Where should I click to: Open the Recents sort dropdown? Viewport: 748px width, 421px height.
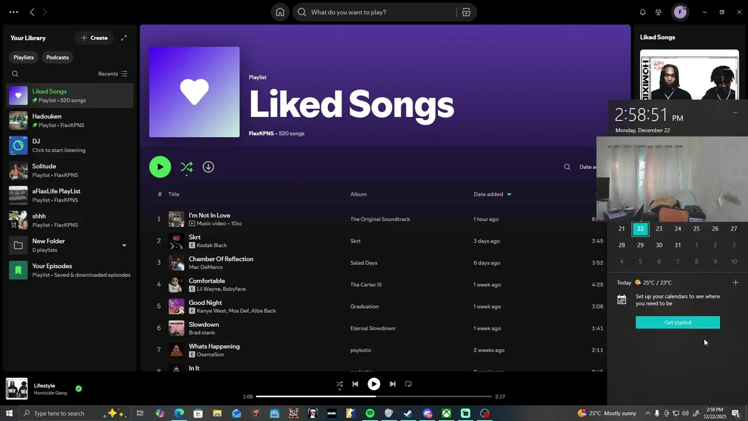(113, 74)
